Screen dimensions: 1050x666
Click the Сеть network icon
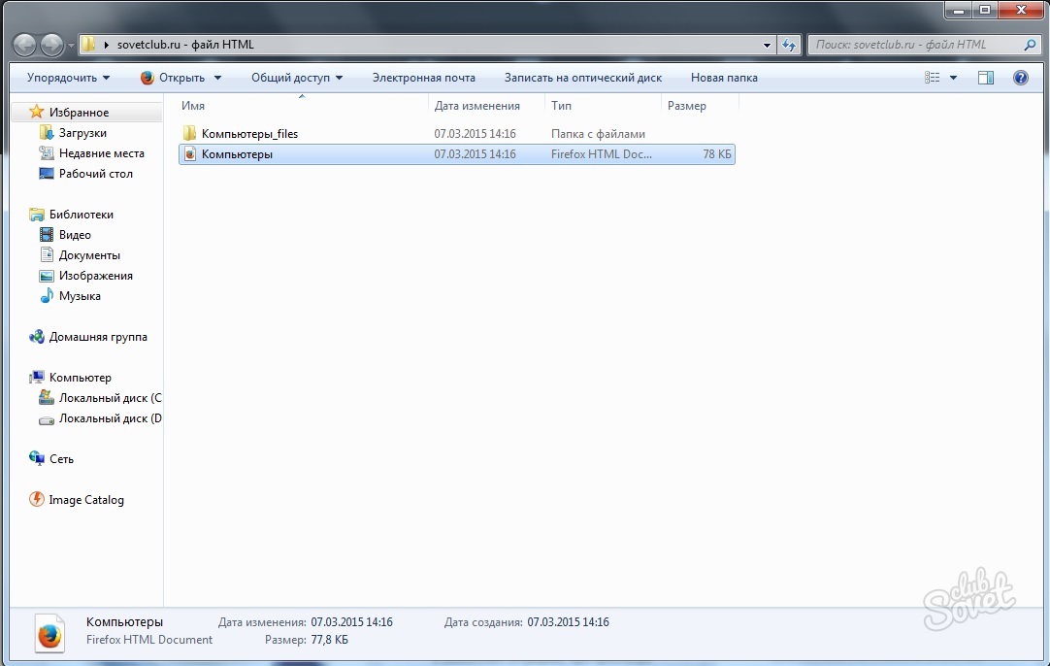[36, 458]
